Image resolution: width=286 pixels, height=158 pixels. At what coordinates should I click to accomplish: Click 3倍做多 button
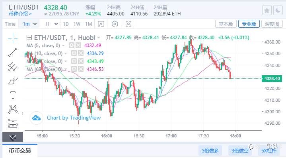pyautogui.click(x=210, y=150)
